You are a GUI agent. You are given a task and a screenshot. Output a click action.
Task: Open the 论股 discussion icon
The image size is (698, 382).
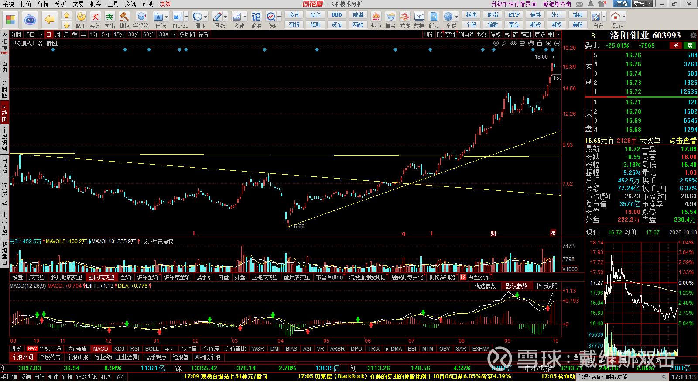[x=256, y=17]
